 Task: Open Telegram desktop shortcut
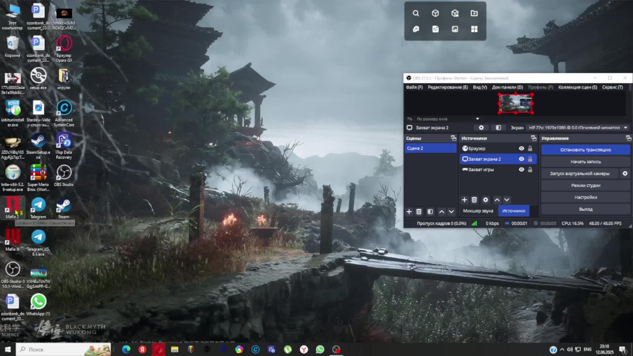coord(38,208)
